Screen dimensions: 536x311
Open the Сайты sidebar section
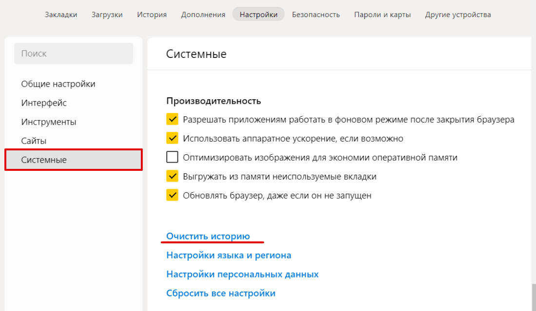pyautogui.click(x=34, y=141)
